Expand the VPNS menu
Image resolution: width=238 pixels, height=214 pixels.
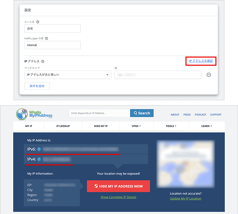tap(136, 126)
